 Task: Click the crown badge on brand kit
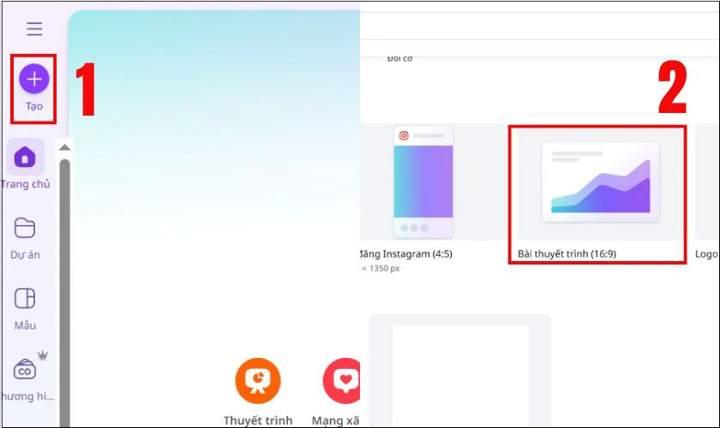[43, 354]
